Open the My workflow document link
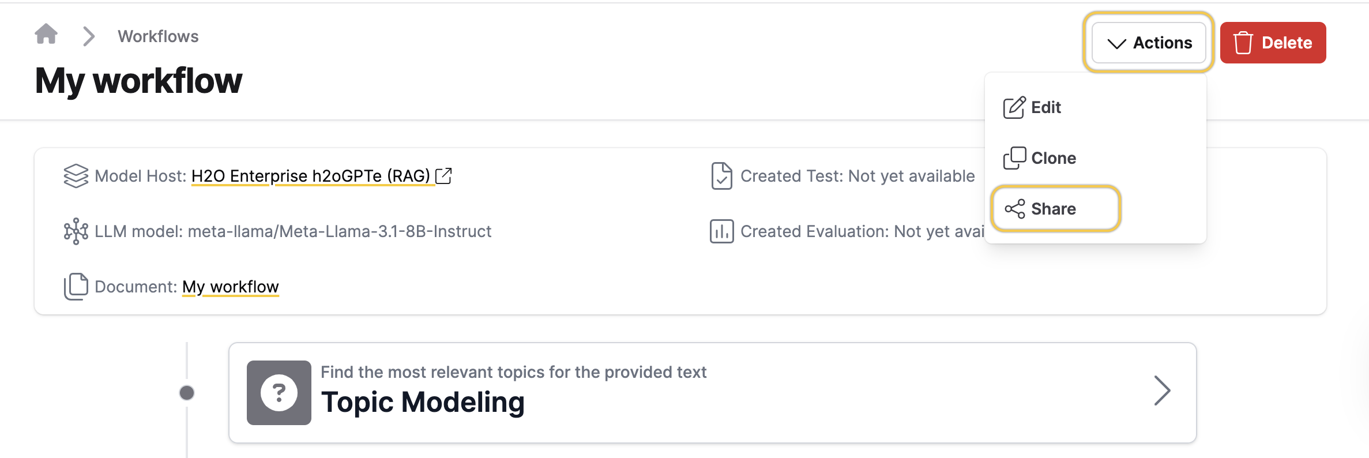 [231, 286]
